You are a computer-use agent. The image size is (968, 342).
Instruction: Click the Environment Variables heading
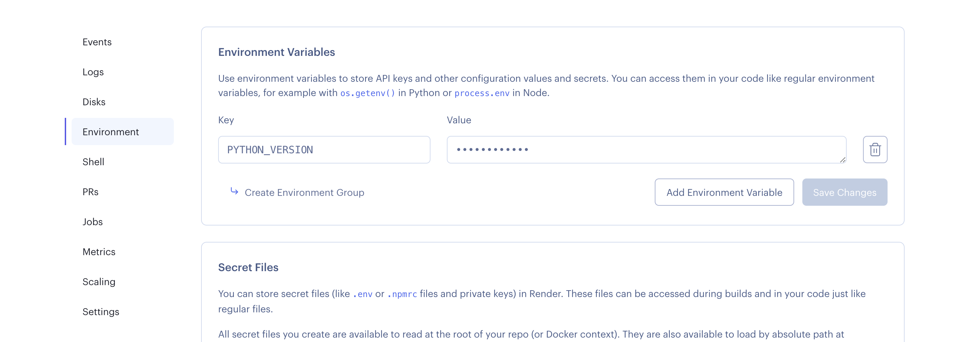[276, 52]
